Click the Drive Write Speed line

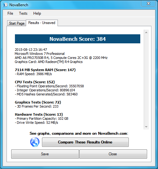(x=36, y=123)
